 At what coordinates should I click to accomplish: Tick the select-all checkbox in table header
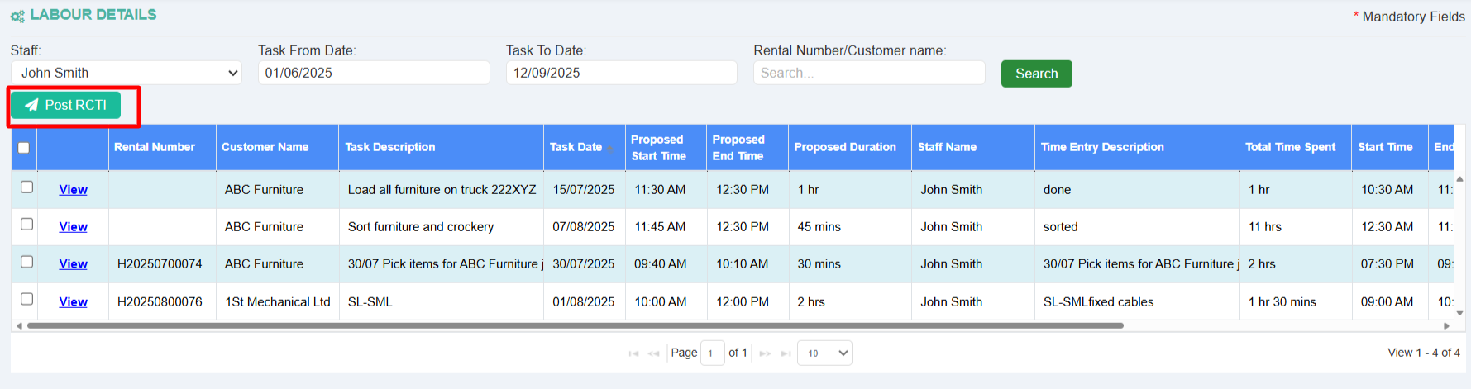(24, 148)
